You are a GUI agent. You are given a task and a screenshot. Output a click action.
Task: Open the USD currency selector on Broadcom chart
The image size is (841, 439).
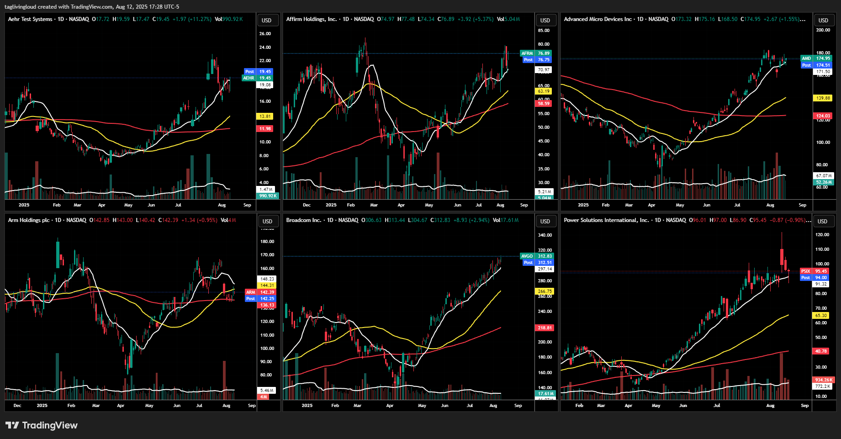click(x=545, y=221)
